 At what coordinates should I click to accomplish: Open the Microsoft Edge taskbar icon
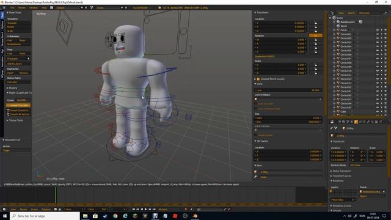[x=125, y=216]
